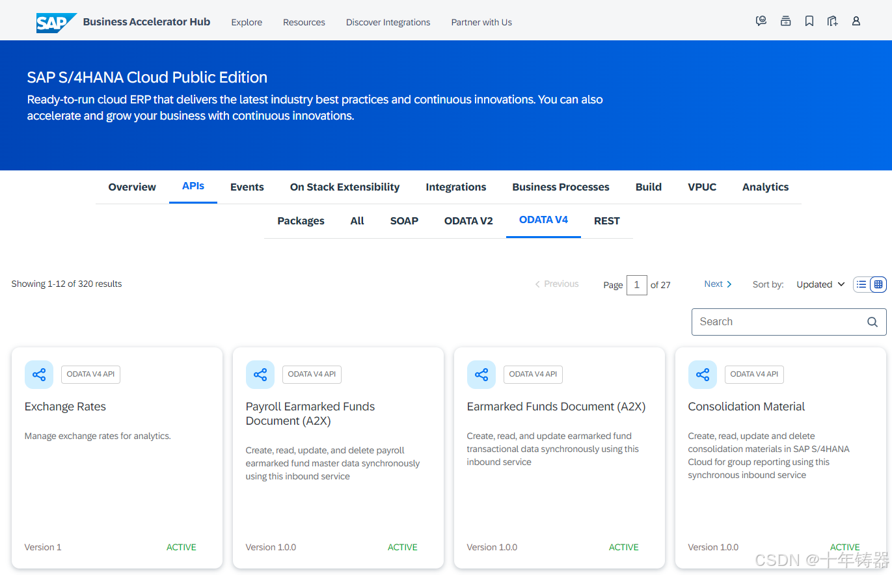
Task: Open Discover Integrations in the header
Action: [388, 22]
